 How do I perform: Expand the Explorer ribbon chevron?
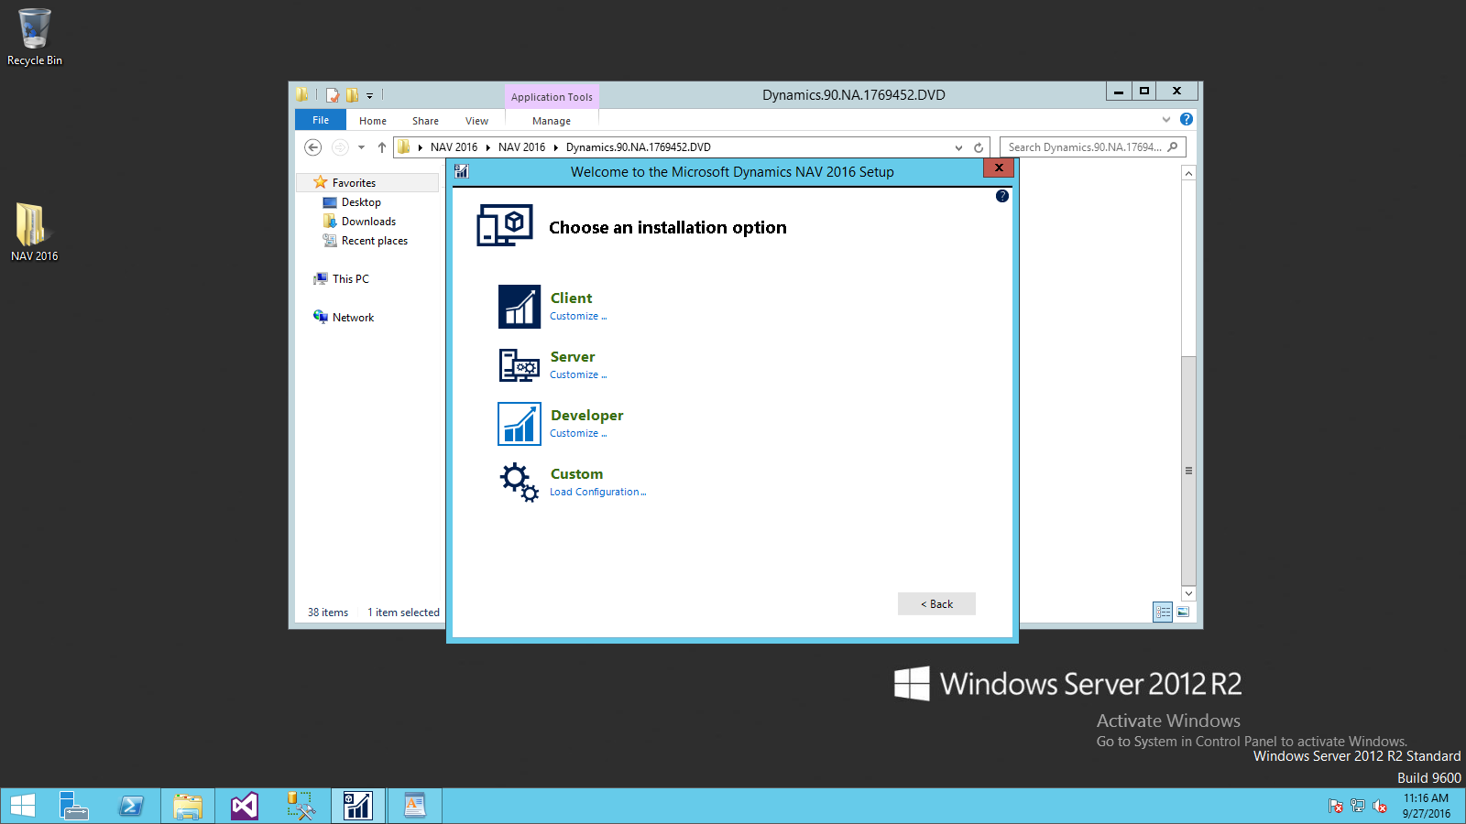(x=1166, y=120)
